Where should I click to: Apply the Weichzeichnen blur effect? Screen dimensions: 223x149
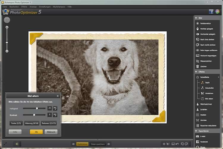[x=197, y=104]
